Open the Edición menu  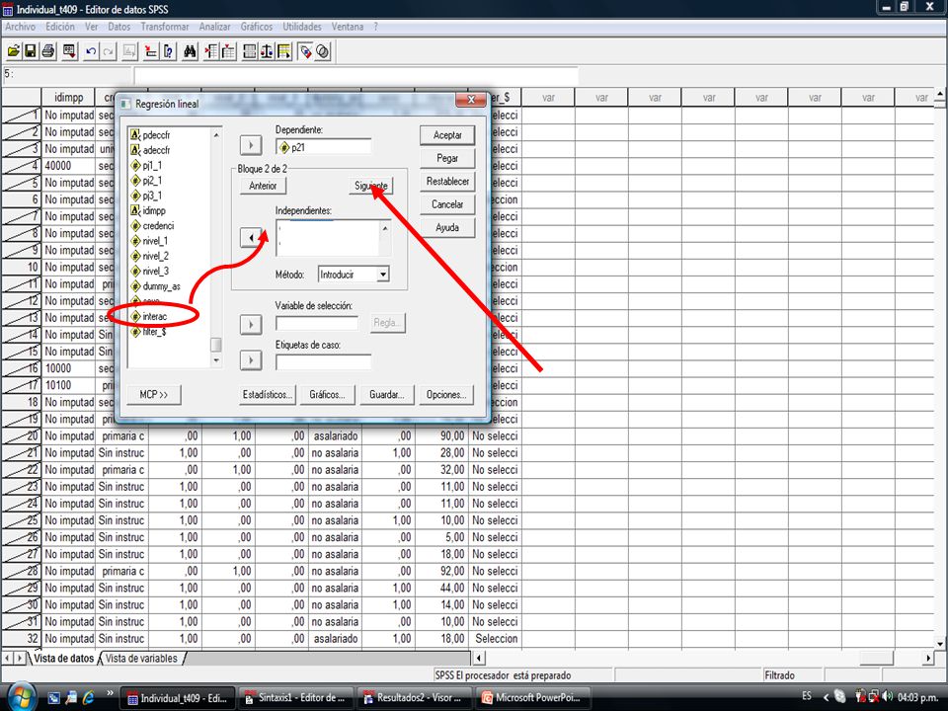pyautogui.click(x=60, y=27)
